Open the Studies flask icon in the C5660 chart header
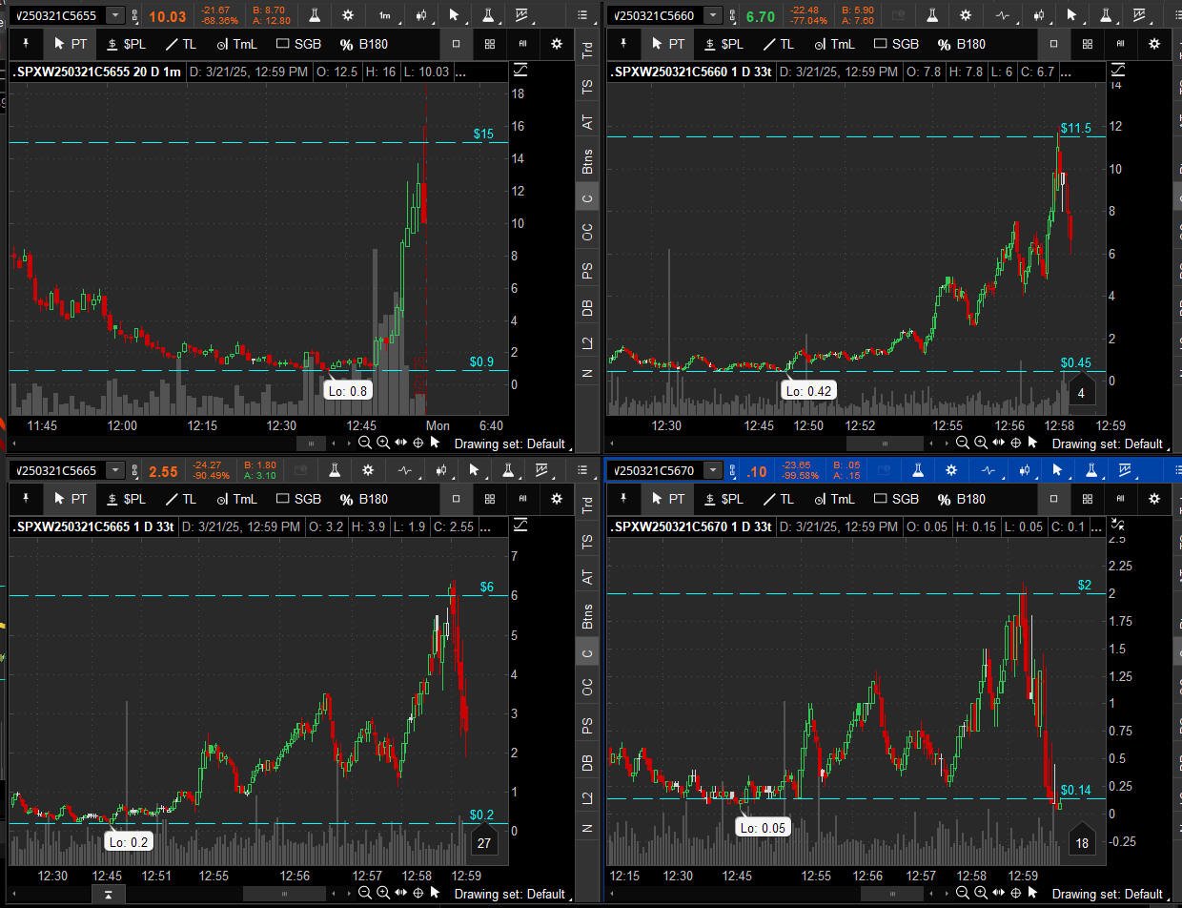The width and height of the screenshot is (1182, 908). point(933,15)
